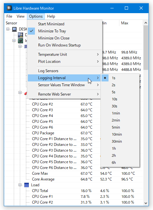Open the Sensor Values Time Window submenu
The width and height of the screenshot is (153, 210).
64,85
